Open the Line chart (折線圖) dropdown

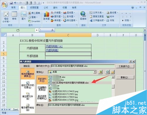(x=56, y=13)
